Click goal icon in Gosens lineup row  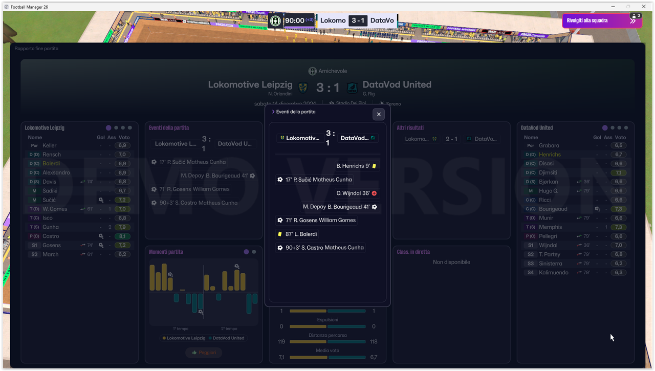101,246
